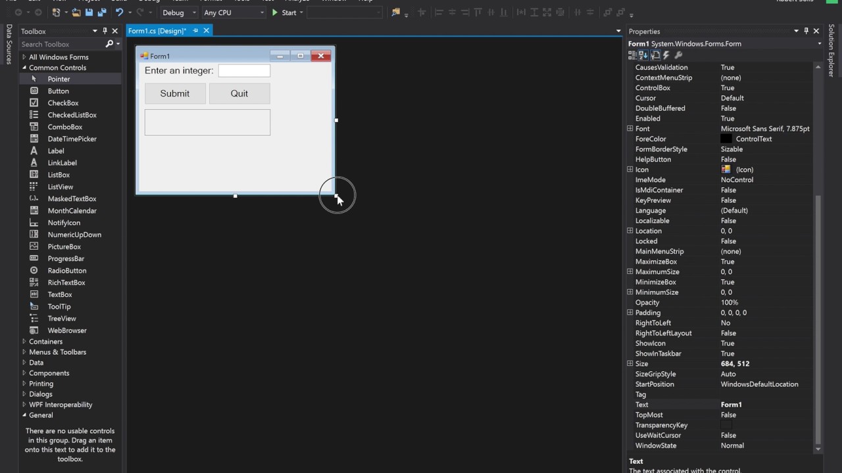Open the Debug configuration dropdown
The image size is (842, 473).
pyautogui.click(x=178, y=12)
